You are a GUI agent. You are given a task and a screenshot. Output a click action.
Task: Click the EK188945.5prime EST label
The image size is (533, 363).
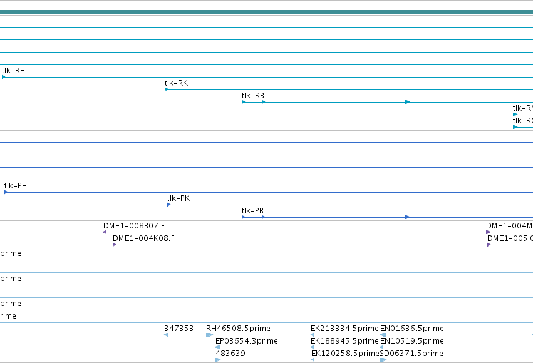[x=344, y=341]
